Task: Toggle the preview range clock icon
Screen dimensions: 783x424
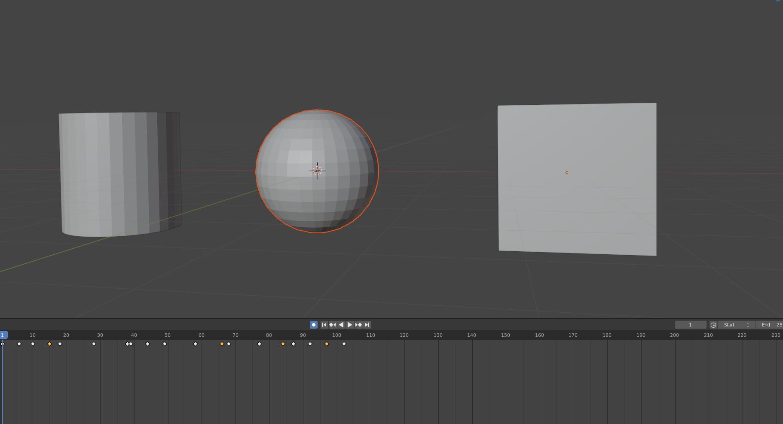Action: (x=713, y=325)
